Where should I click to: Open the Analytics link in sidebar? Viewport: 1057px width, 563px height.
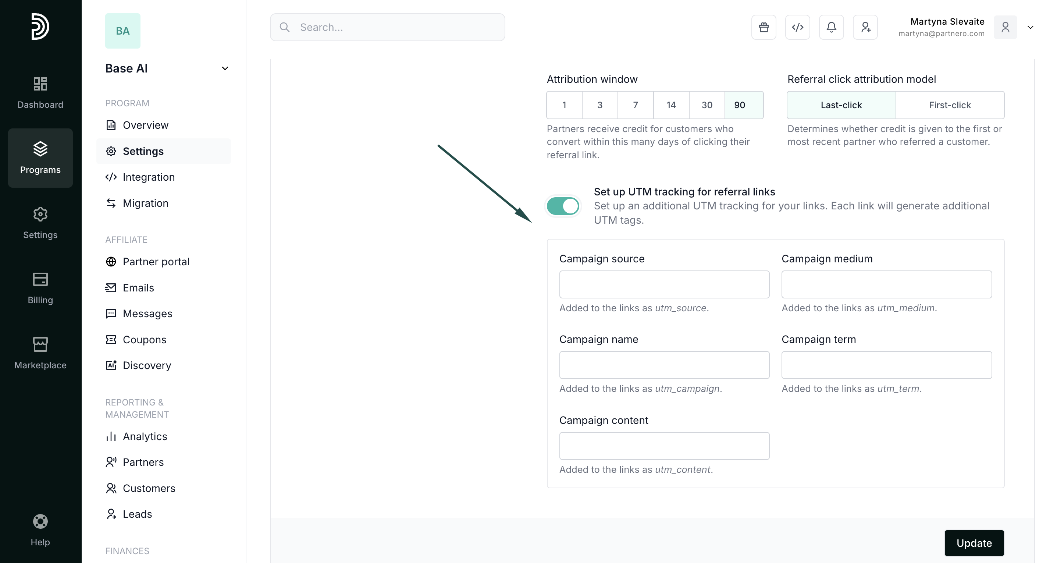(145, 436)
